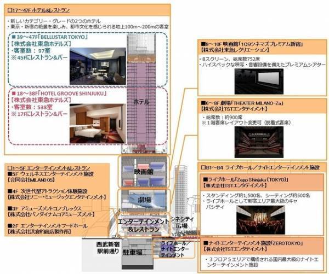Screen dimensions: 329x274
Task: Select '客室数:97室' text
Action: [31, 51]
